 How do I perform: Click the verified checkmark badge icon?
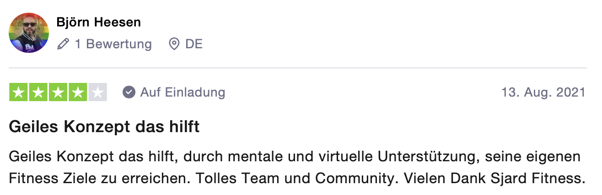(x=129, y=92)
